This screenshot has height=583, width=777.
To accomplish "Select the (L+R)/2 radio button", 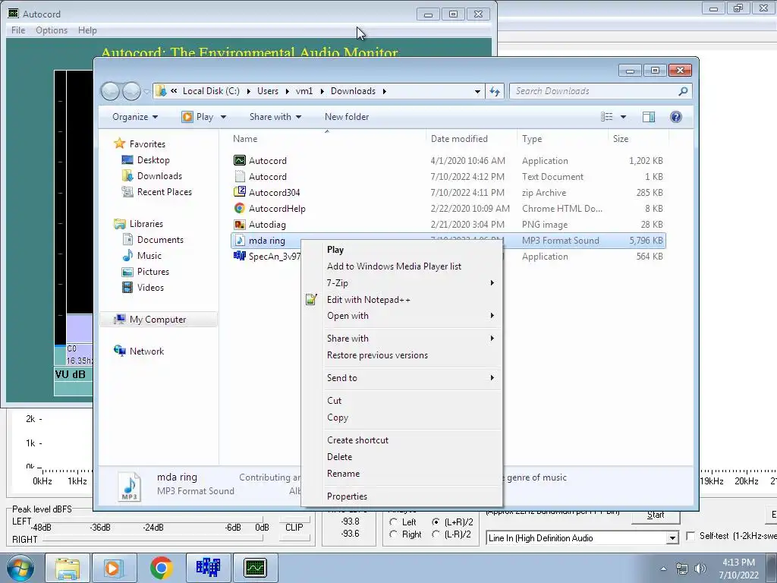I will click(436, 522).
